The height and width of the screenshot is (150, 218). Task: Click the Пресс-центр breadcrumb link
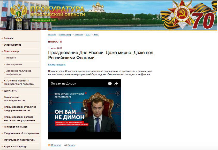tap(65, 35)
